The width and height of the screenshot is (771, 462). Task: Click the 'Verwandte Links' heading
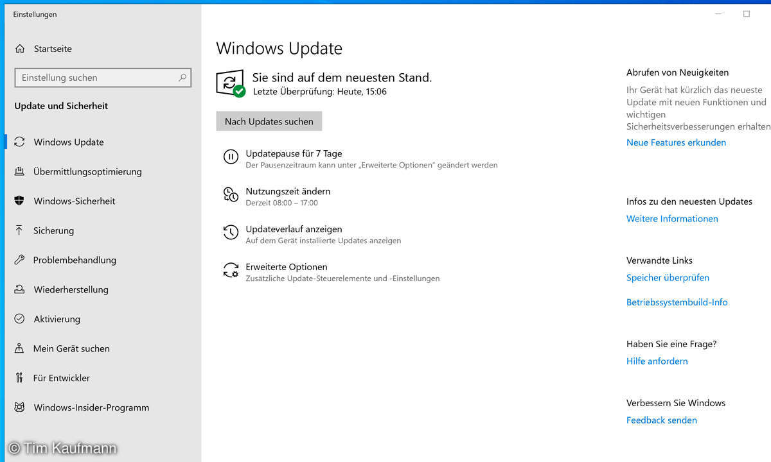[x=659, y=261]
